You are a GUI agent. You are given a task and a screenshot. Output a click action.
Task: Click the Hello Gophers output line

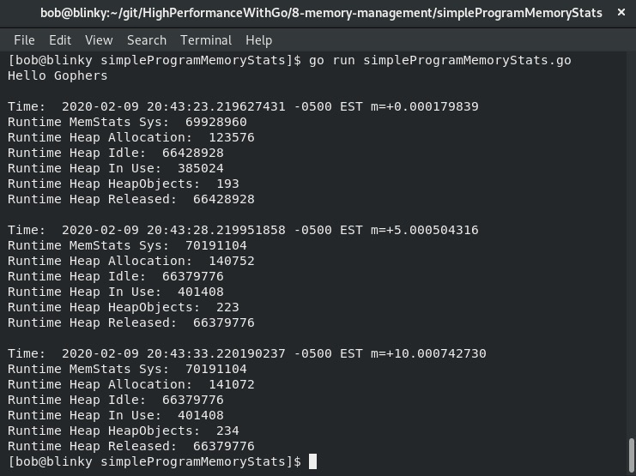tap(58, 75)
